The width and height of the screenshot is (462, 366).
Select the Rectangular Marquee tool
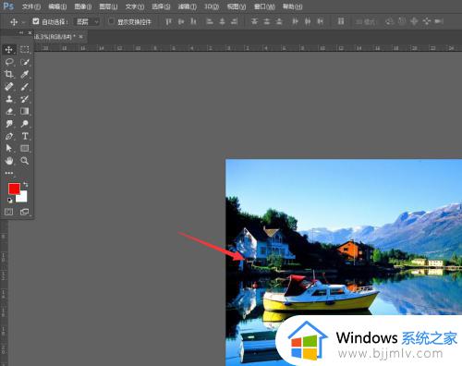click(x=25, y=49)
